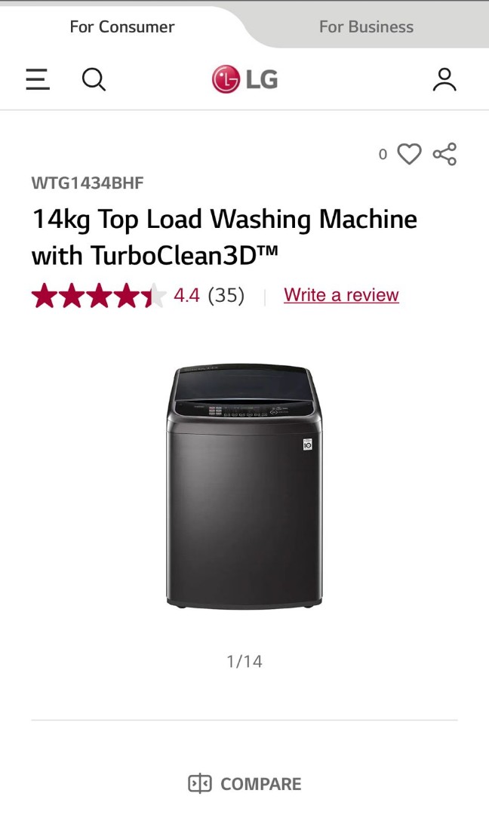Switch to the For Business tab

click(366, 26)
